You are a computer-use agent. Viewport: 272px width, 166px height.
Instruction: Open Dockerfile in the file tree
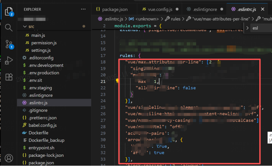[38, 133]
